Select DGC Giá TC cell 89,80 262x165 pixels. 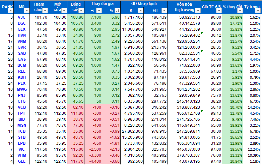pos(211,23)
